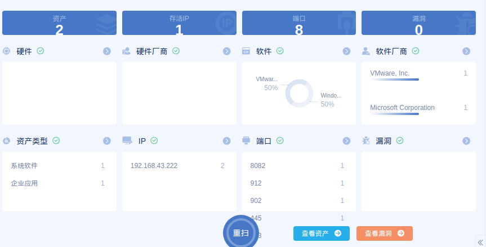
Task: Select the 企业应用 asset type row
Action: pos(58,183)
